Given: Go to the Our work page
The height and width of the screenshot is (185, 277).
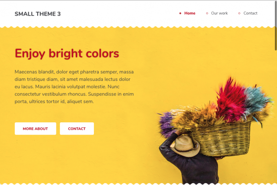Looking at the screenshot, I should 219,13.
